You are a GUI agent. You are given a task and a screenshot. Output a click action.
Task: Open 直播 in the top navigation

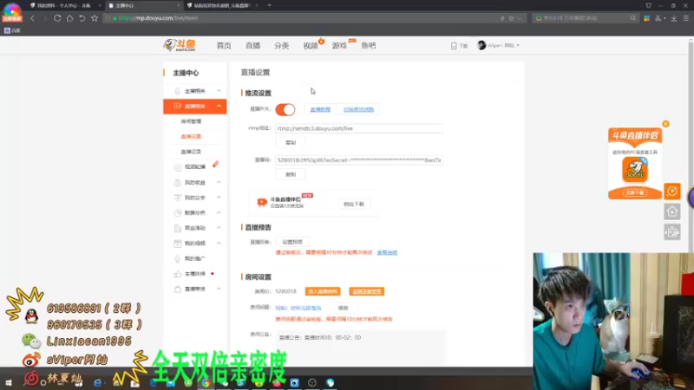[x=252, y=46]
